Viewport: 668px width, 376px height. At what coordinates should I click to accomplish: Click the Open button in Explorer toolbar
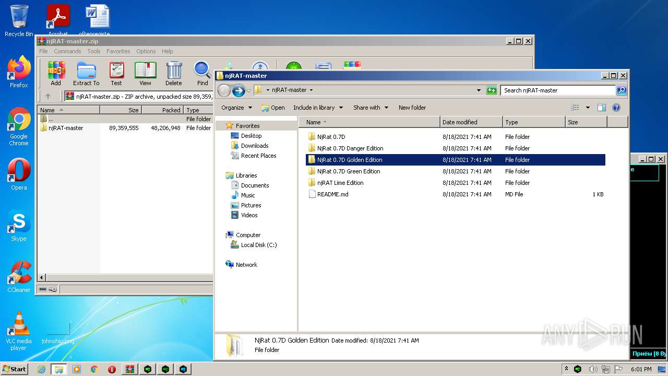(x=273, y=108)
